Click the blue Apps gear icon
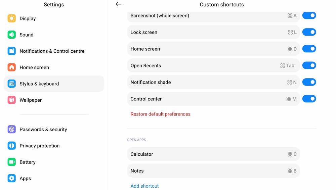 (12, 178)
